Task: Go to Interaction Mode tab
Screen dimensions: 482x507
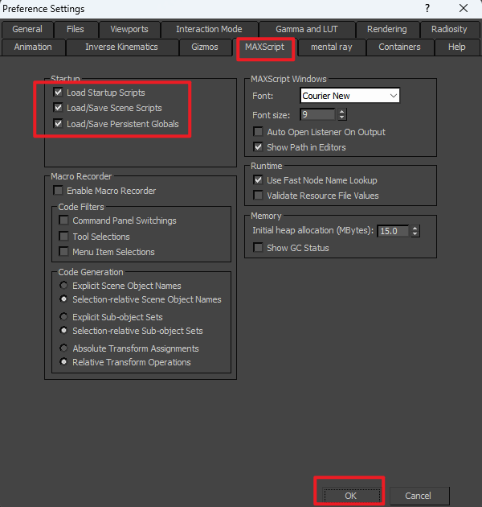Action: pyautogui.click(x=209, y=30)
